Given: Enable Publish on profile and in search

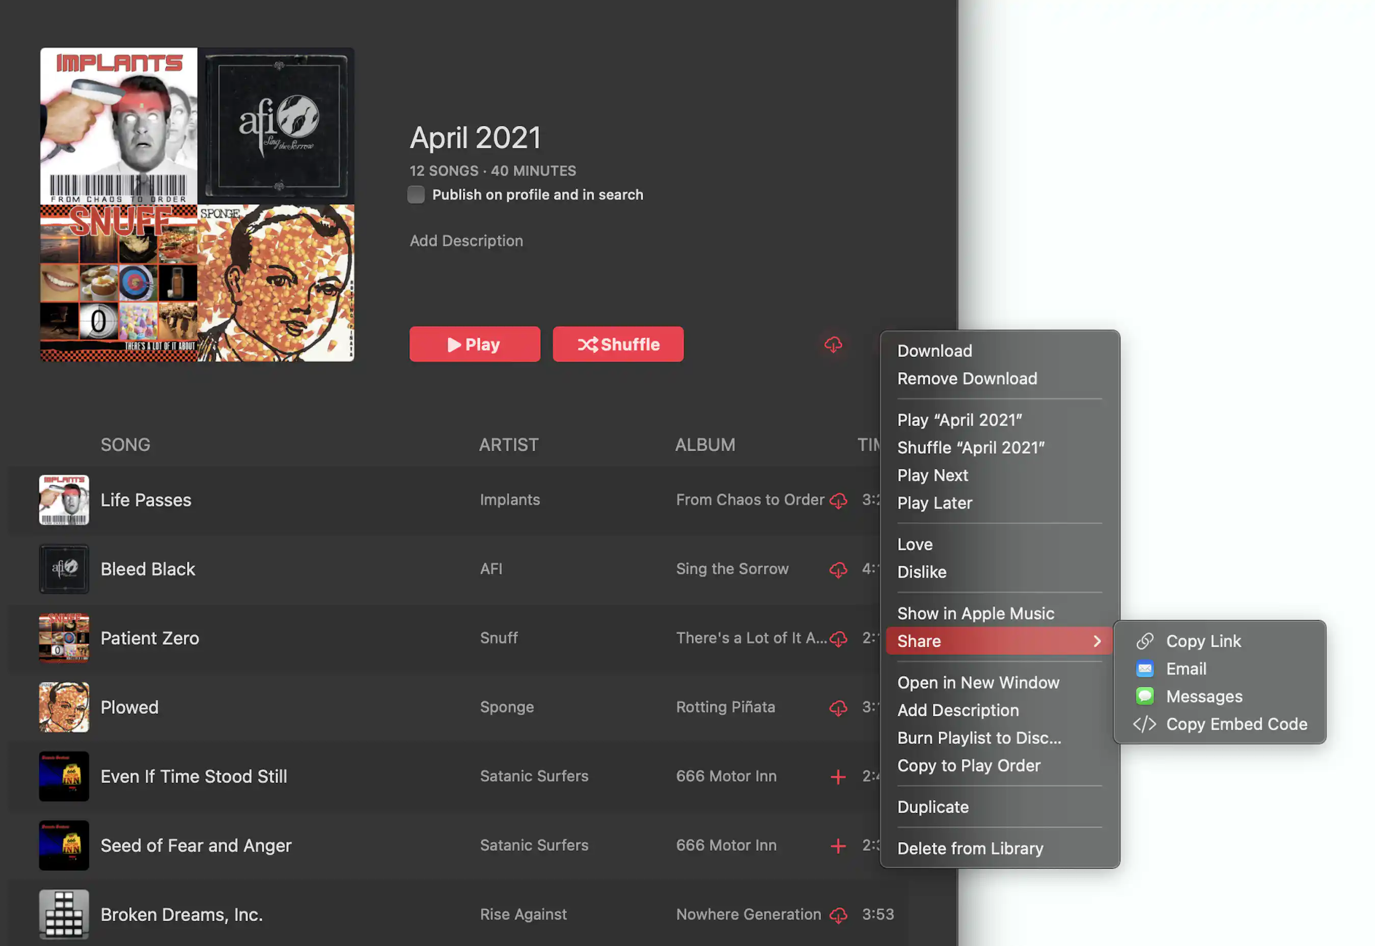Looking at the screenshot, I should coord(416,194).
